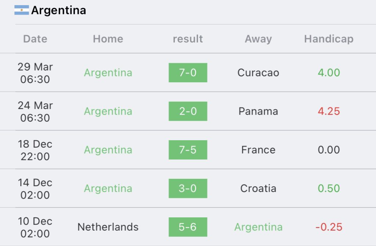Viewport: 376px width, 246px height.
Task: Click the 4.25 handicap value
Action: 329,111
